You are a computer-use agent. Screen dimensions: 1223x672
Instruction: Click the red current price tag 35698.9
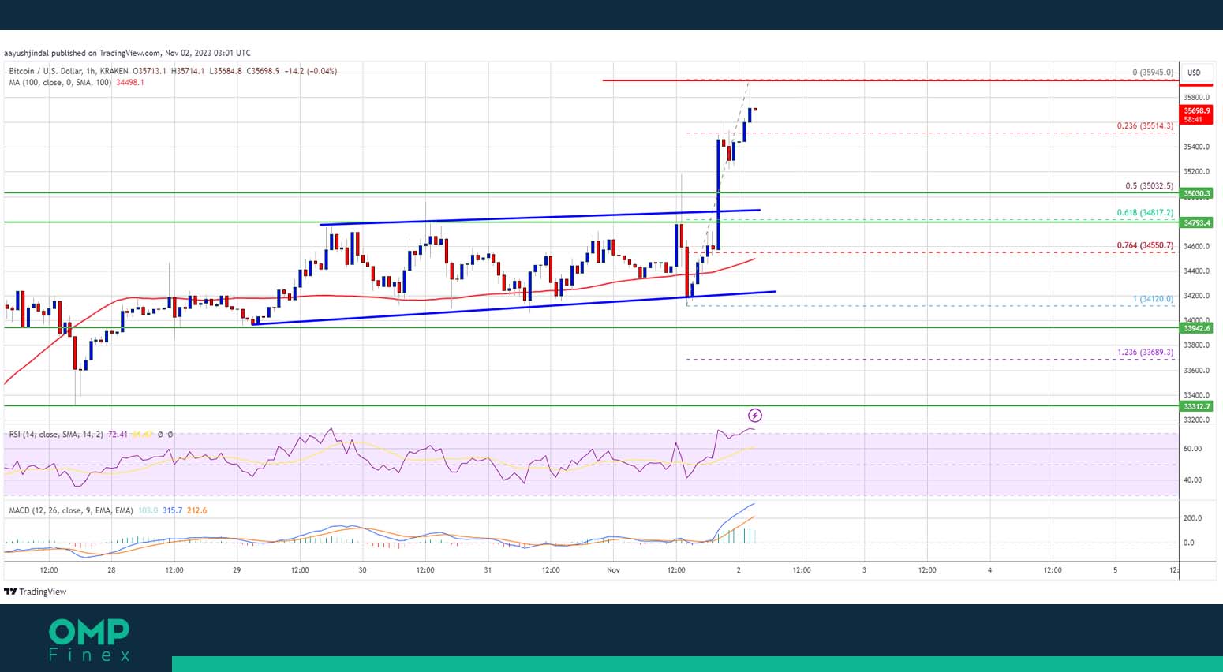(x=1197, y=111)
